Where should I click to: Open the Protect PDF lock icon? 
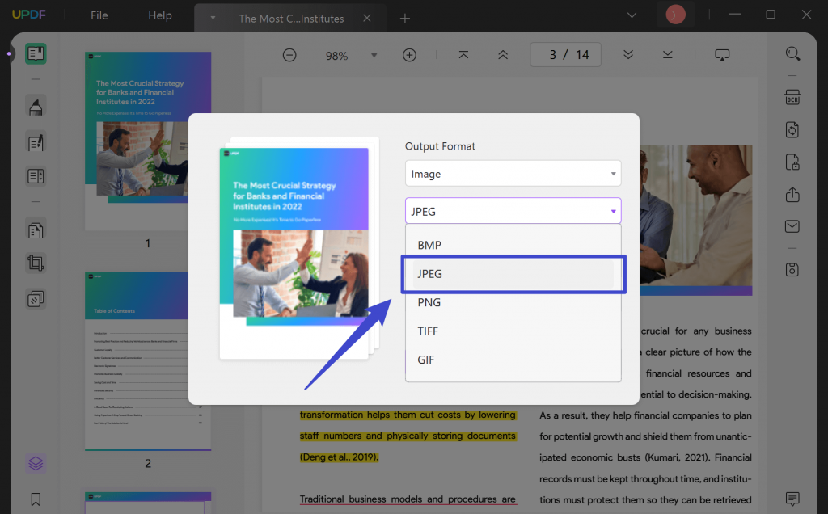tap(792, 162)
